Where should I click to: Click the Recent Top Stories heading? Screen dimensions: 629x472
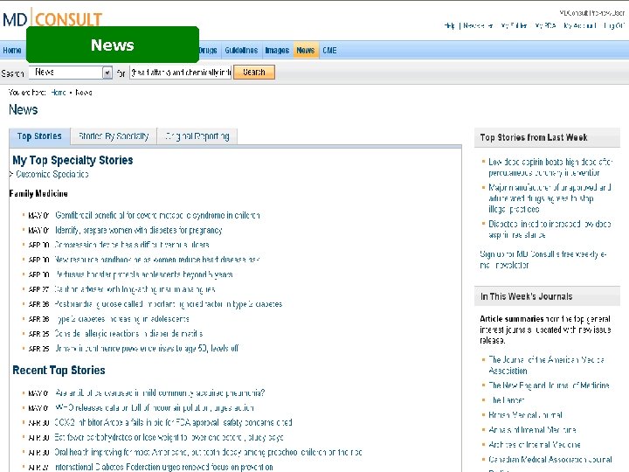[59, 370]
